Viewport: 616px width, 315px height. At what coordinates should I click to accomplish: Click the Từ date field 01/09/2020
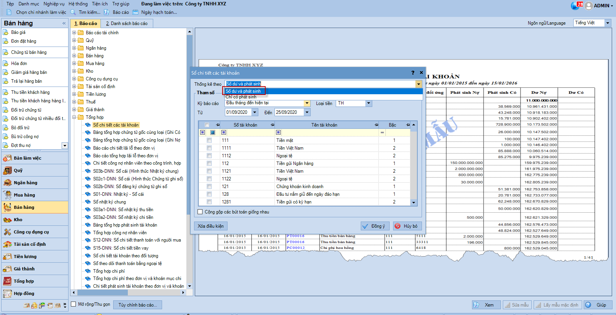(x=238, y=112)
